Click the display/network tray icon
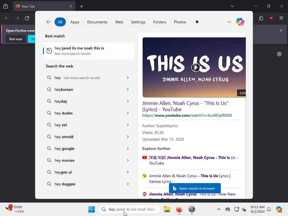The height and width of the screenshot is (216, 288). (237, 209)
